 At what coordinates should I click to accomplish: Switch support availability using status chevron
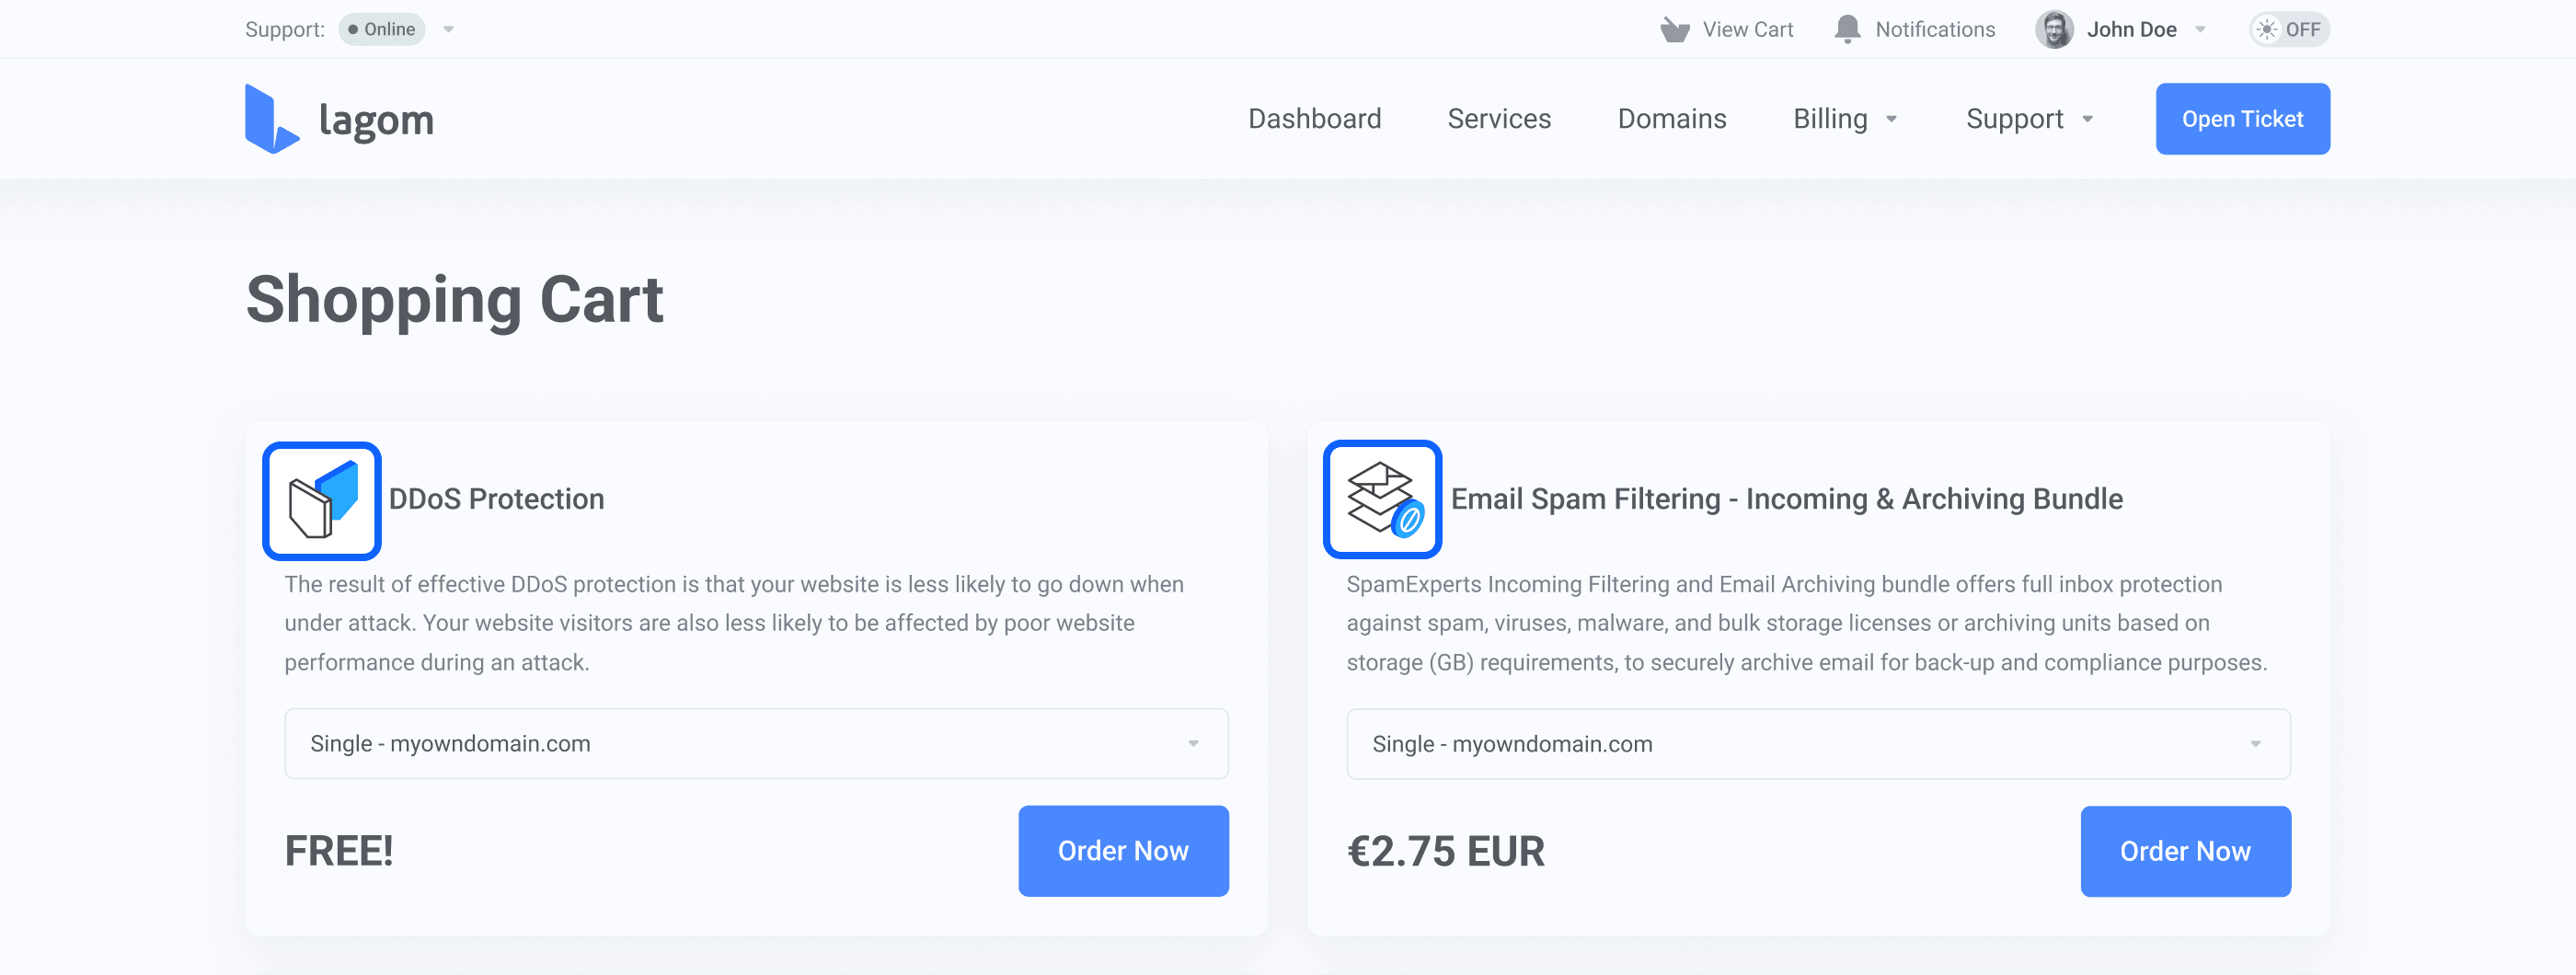pyautogui.click(x=449, y=30)
